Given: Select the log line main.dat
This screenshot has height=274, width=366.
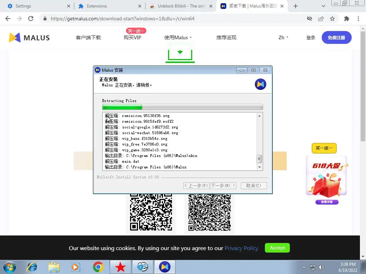Looking at the screenshot, I should click(122, 162).
